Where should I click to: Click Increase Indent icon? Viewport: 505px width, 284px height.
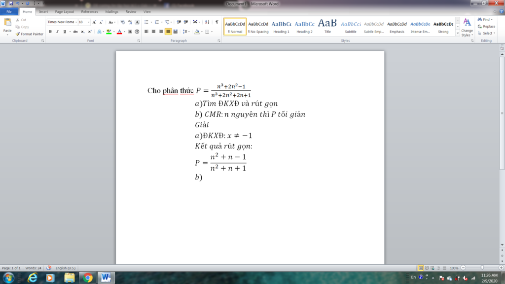click(186, 22)
